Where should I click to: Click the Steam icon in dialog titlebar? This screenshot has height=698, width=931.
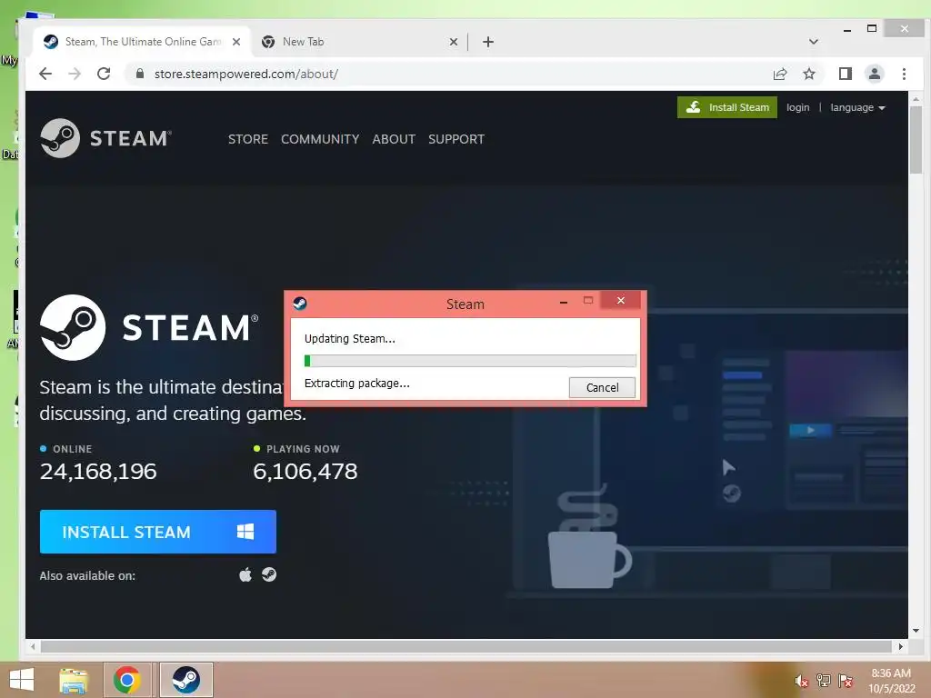point(300,304)
